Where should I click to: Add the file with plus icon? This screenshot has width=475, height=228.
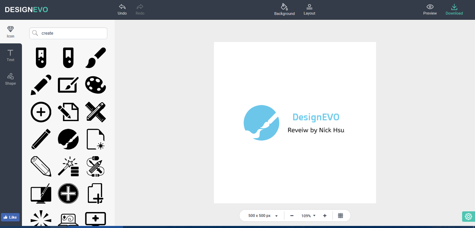pos(95,193)
